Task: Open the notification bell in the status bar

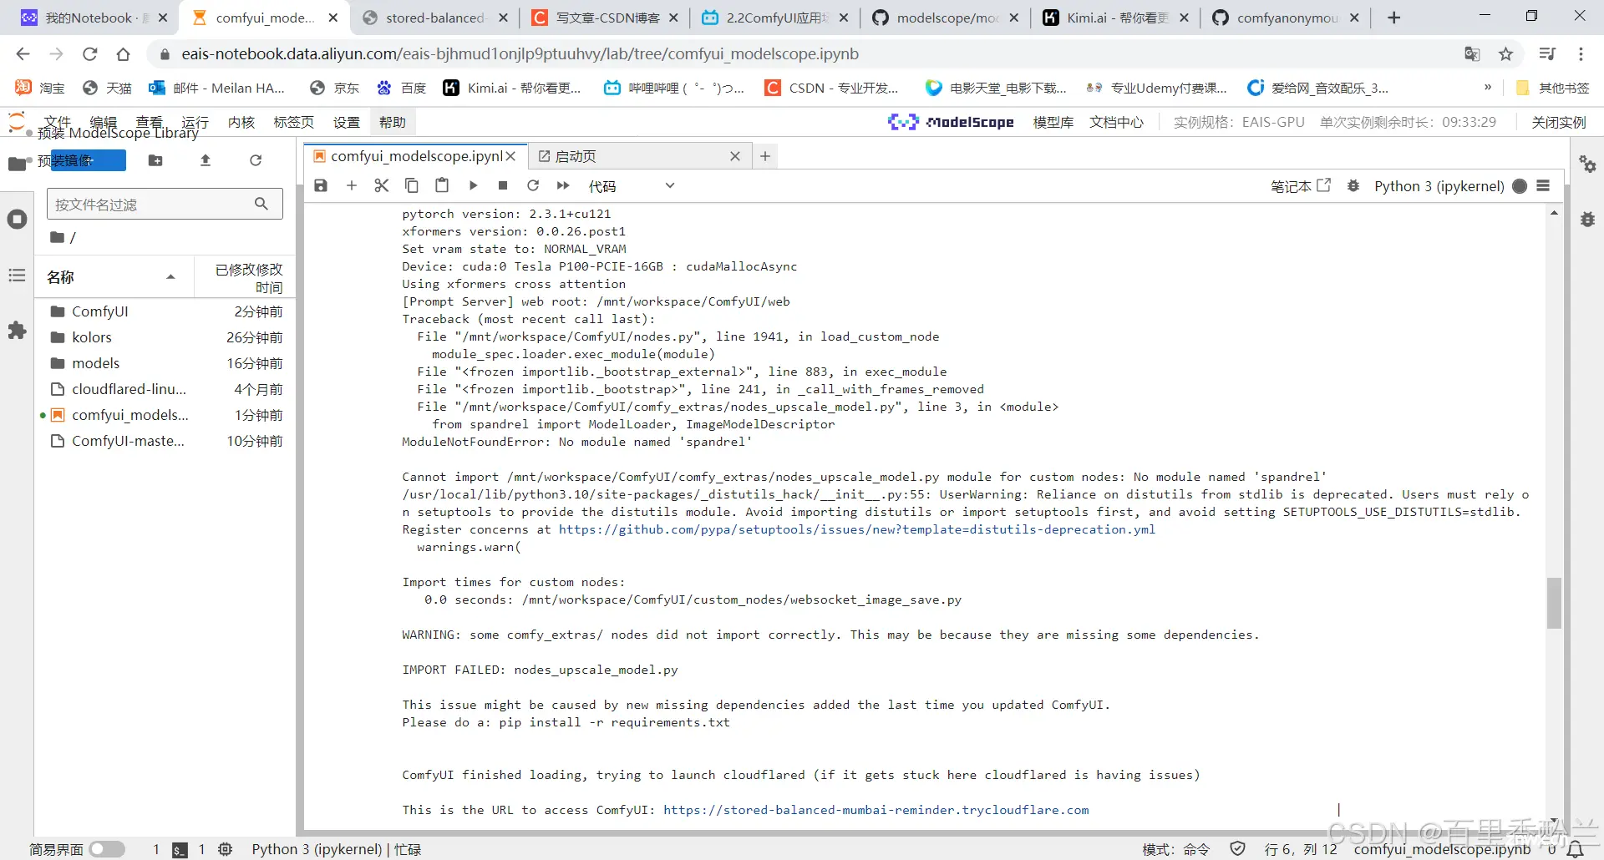Action: click(x=1575, y=849)
